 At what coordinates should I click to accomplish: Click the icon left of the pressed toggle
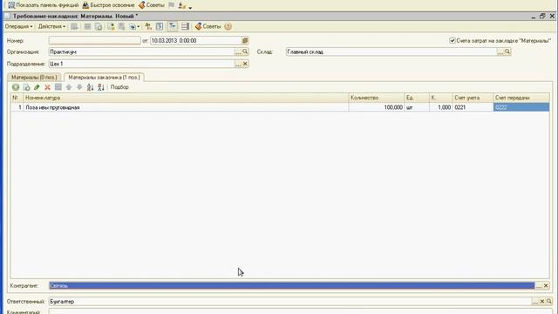point(160,27)
